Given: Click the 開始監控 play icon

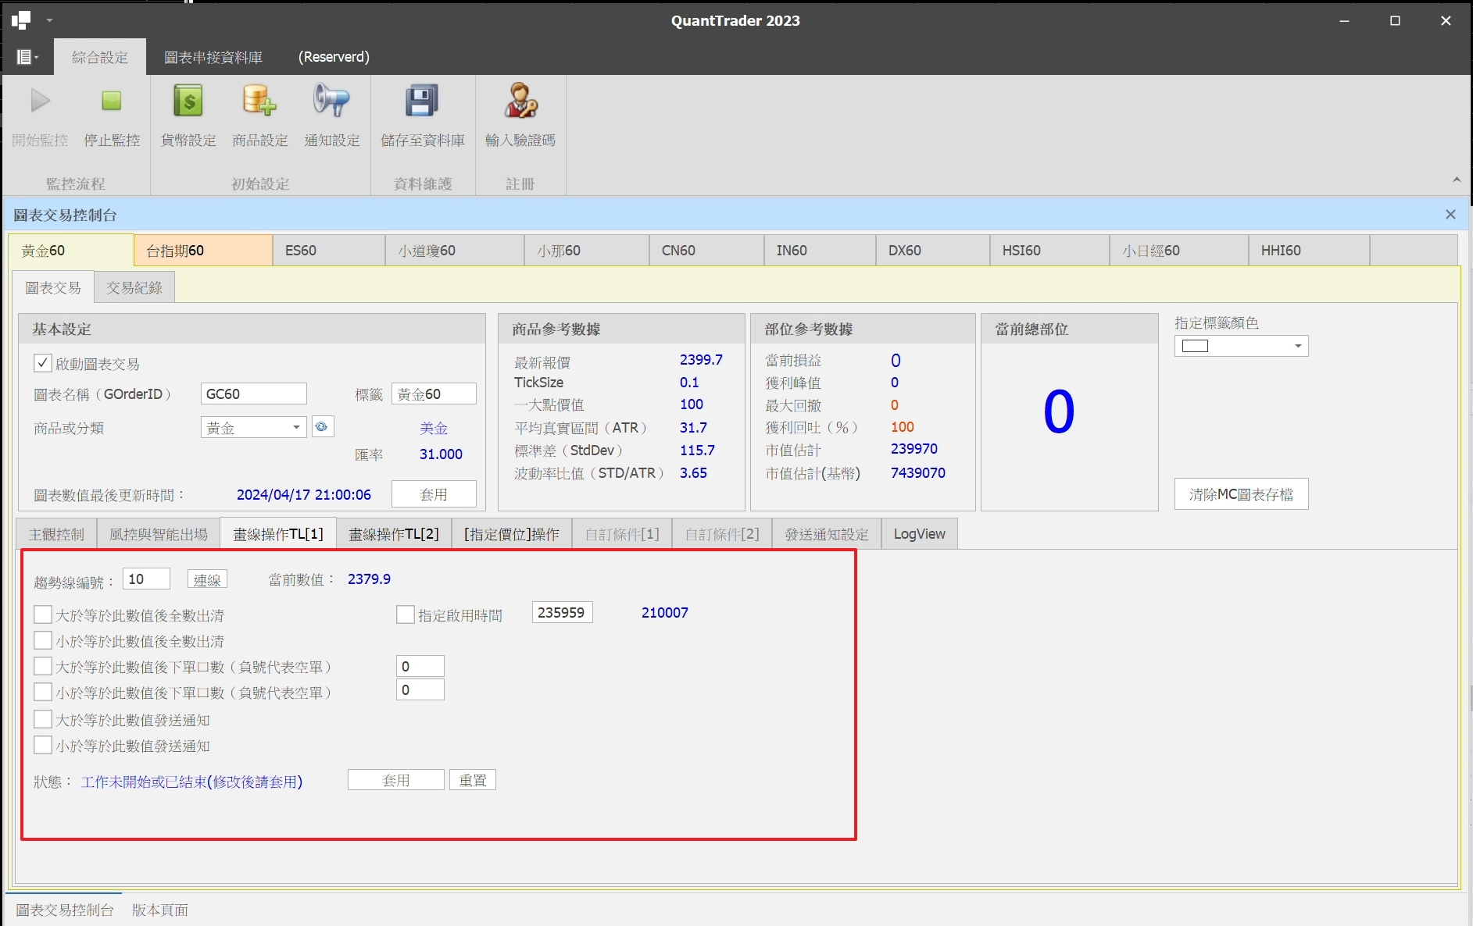Looking at the screenshot, I should [x=40, y=102].
